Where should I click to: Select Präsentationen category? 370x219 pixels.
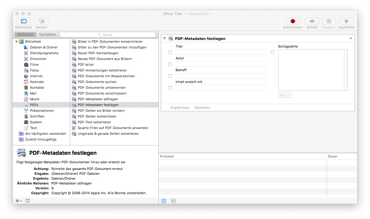click(42, 111)
